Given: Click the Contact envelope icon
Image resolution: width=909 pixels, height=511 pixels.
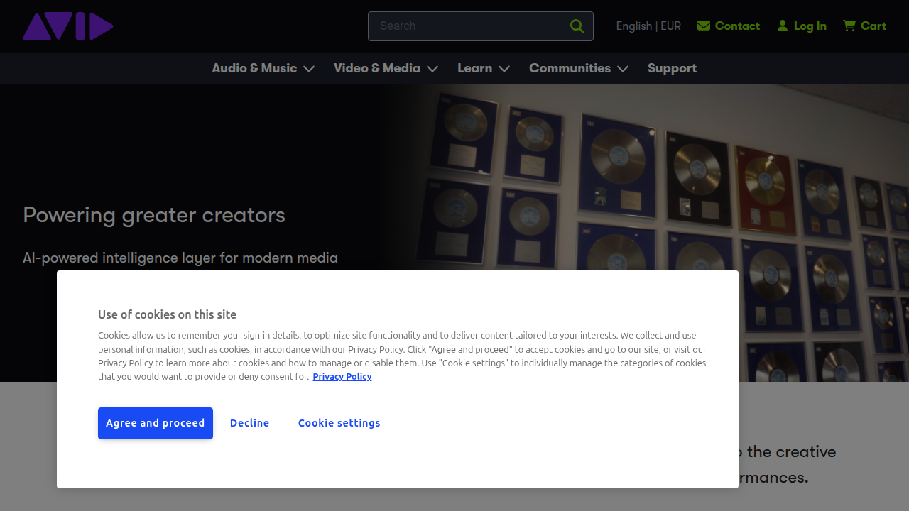Looking at the screenshot, I should pyautogui.click(x=704, y=26).
